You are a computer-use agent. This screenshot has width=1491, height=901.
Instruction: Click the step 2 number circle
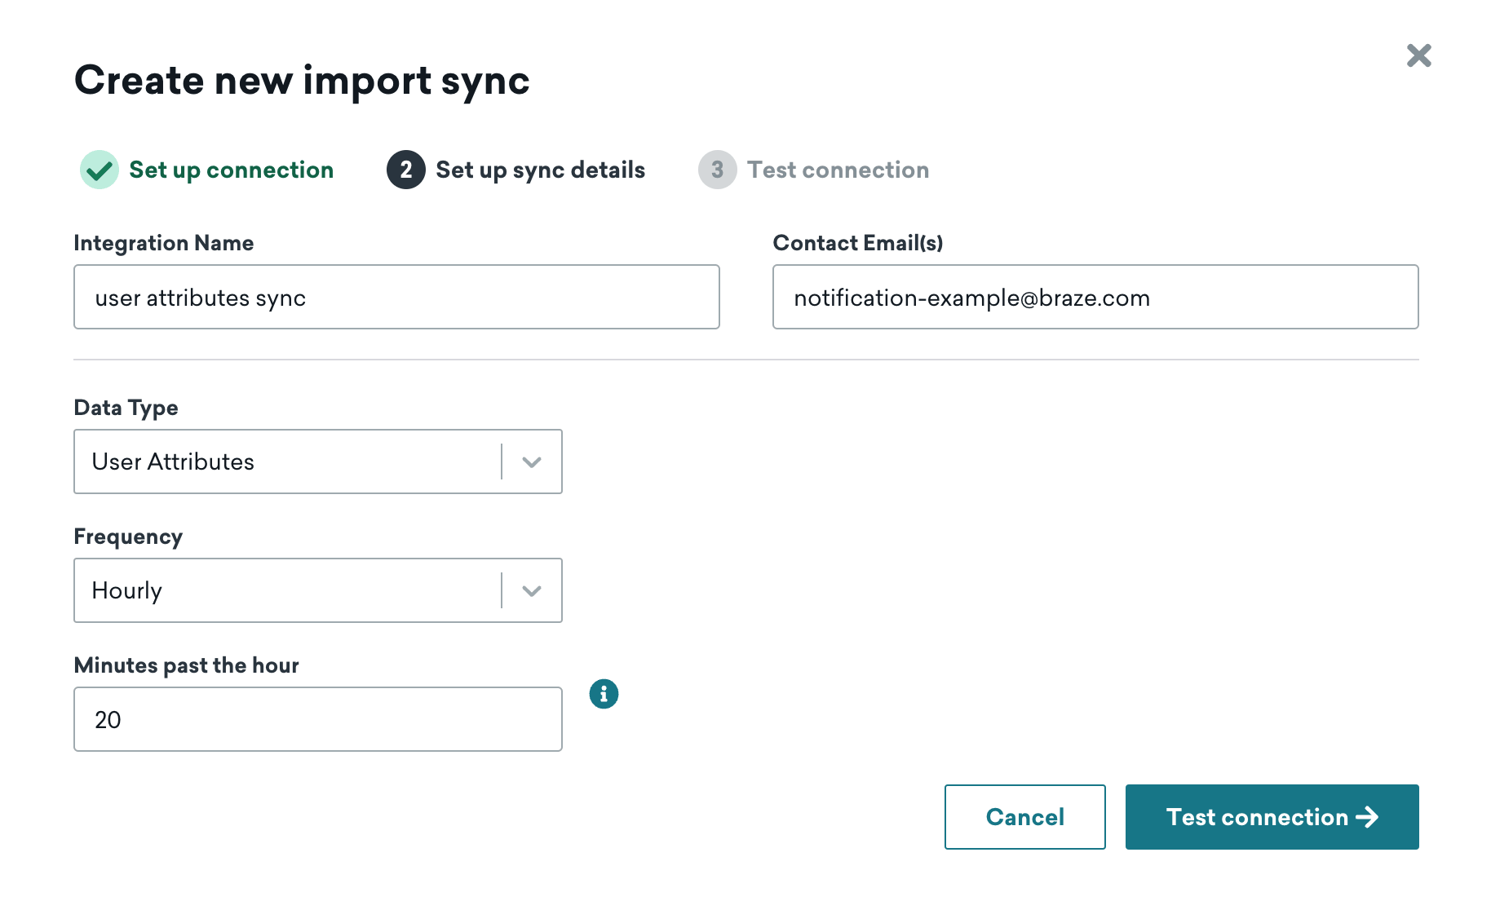pos(405,170)
